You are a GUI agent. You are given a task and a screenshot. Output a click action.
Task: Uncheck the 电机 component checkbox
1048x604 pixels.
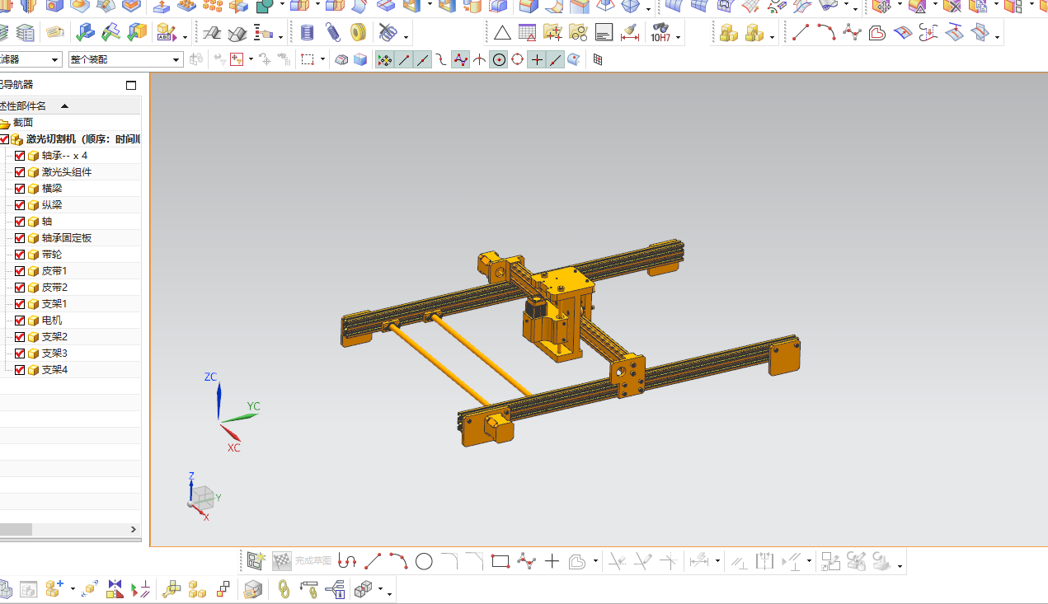[20, 321]
